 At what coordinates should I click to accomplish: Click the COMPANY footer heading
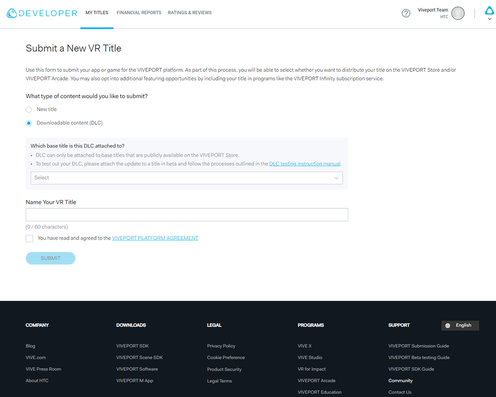[x=37, y=325]
